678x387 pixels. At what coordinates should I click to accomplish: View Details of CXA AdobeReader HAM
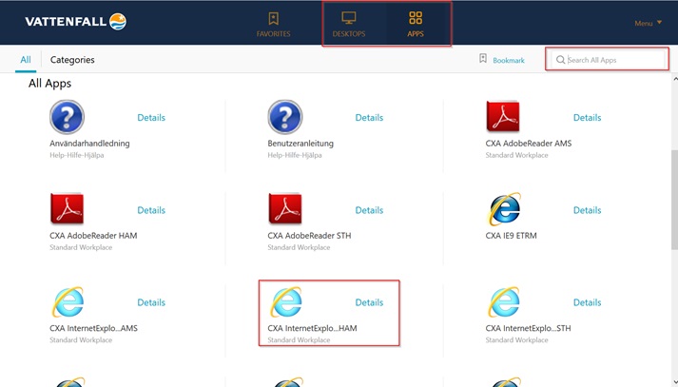(x=151, y=210)
